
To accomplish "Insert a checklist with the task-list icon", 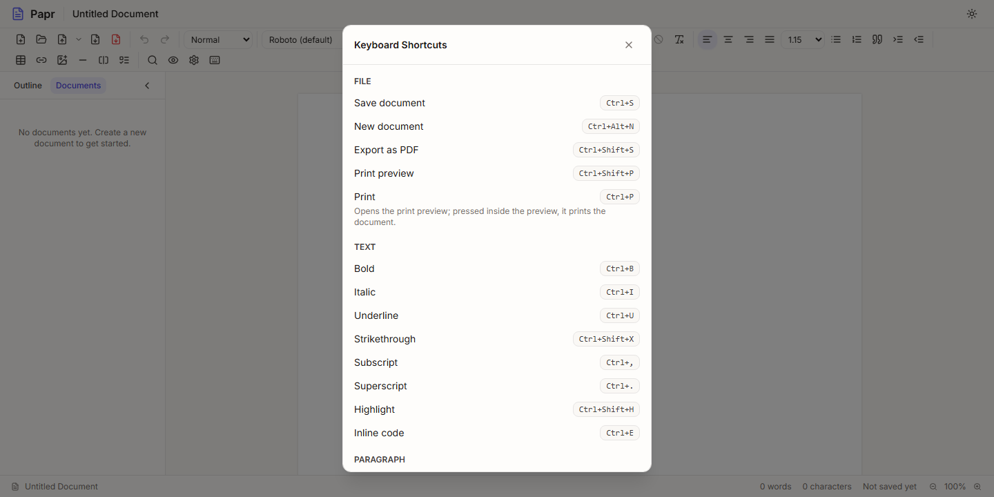I will (124, 60).
